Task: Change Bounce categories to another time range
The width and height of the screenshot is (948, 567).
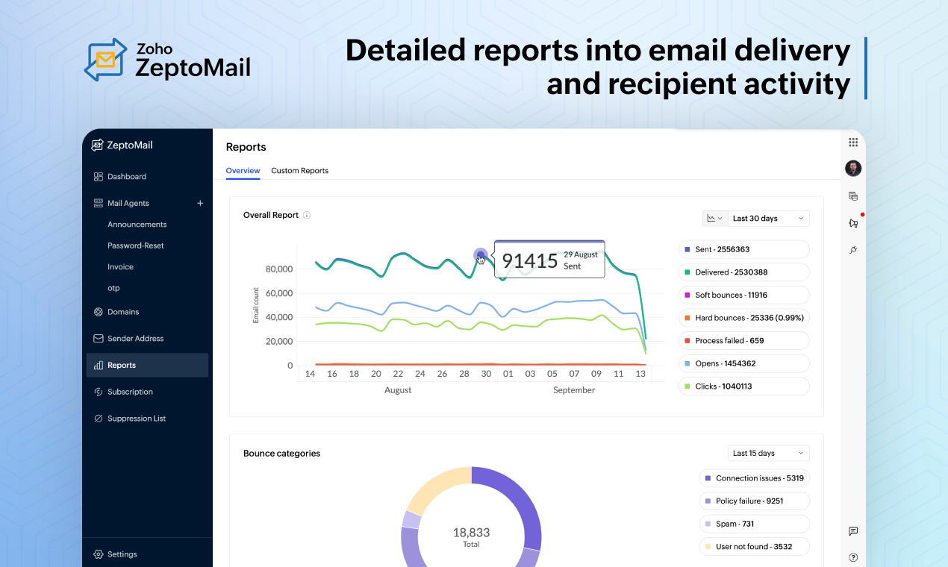Action: coord(768,453)
